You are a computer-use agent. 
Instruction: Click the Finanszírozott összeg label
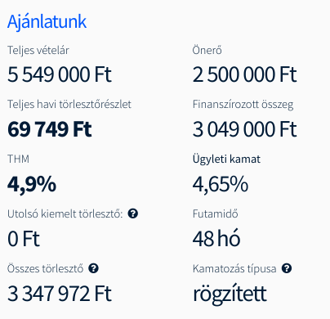click(x=243, y=105)
